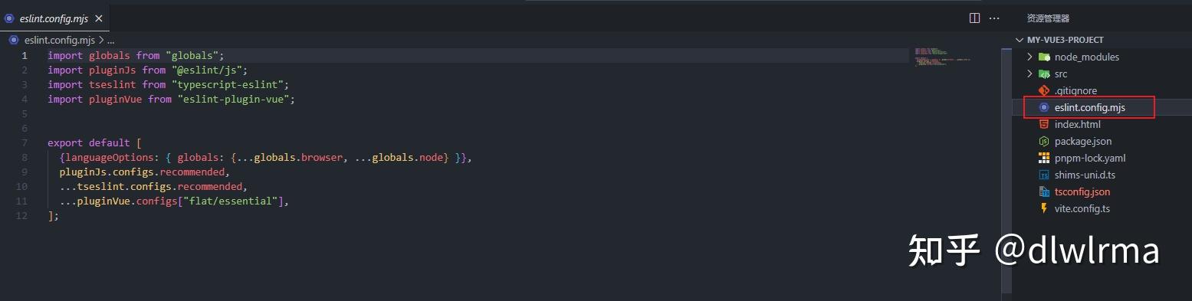
Task: Click the vite.config.ts lightning icon
Action: [x=1043, y=208]
